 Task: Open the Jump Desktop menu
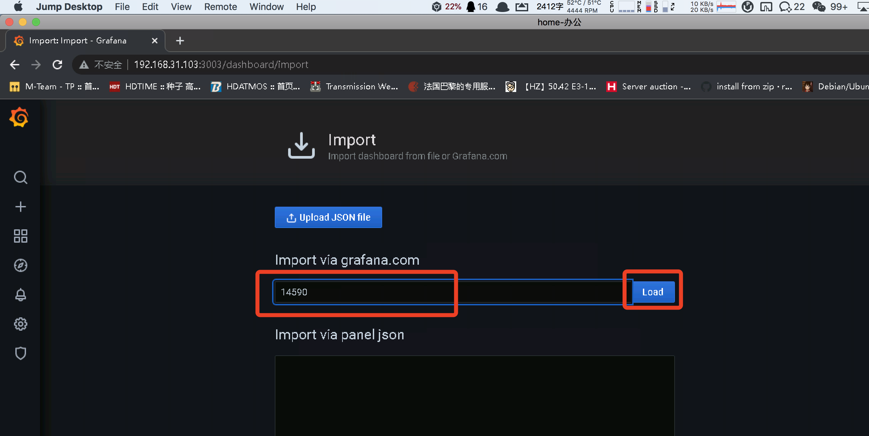(69, 7)
